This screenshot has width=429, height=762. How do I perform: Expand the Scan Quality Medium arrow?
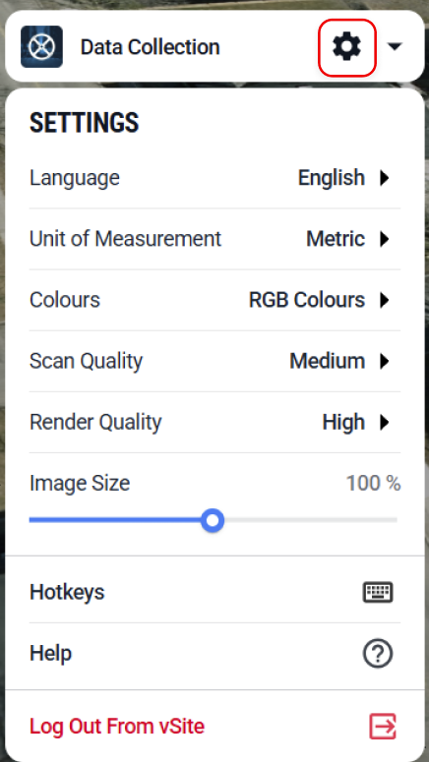[x=385, y=362]
